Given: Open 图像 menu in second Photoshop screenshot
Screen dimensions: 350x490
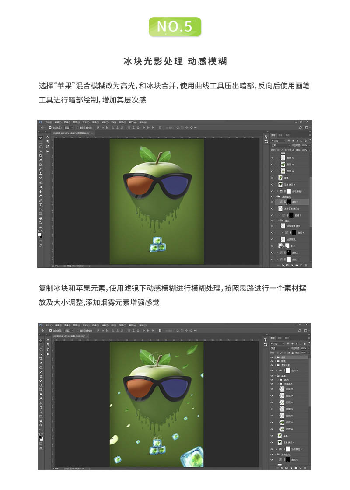Looking at the screenshot, I should (67, 325).
